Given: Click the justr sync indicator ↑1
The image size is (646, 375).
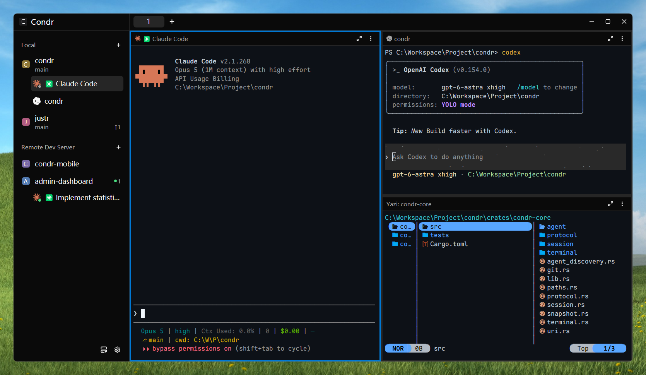Looking at the screenshot, I should 117,127.
